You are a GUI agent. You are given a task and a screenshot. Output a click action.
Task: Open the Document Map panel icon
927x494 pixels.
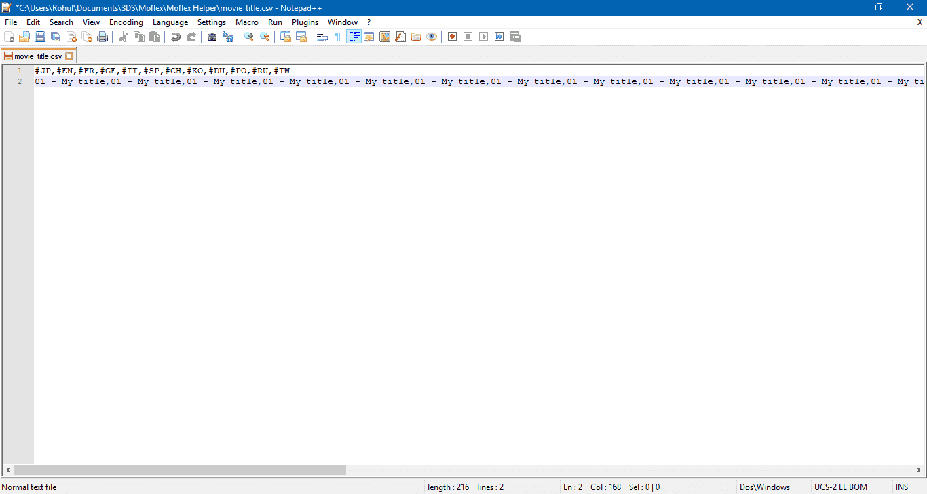385,37
